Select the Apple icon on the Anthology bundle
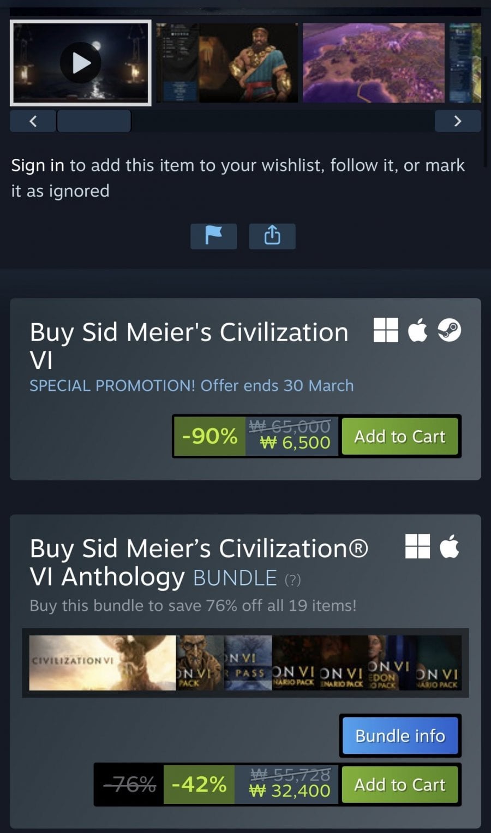This screenshot has height=833, width=491. click(449, 546)
